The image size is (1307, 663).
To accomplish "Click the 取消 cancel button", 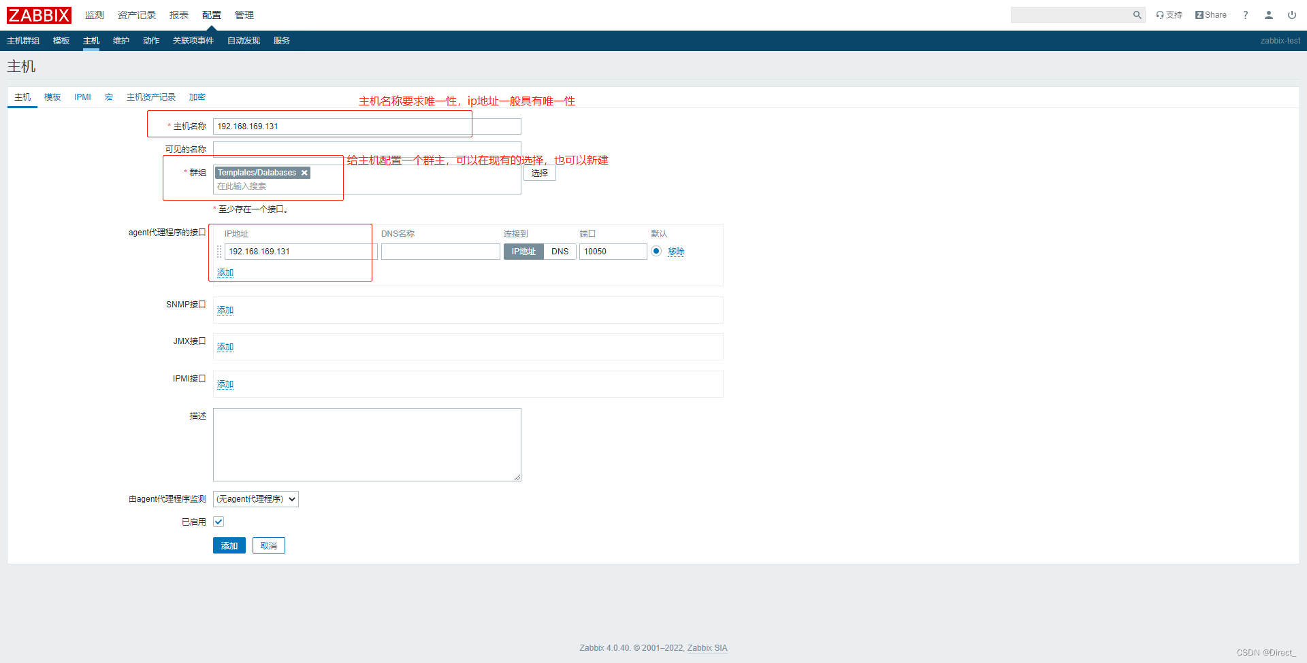I will [269, 545].
